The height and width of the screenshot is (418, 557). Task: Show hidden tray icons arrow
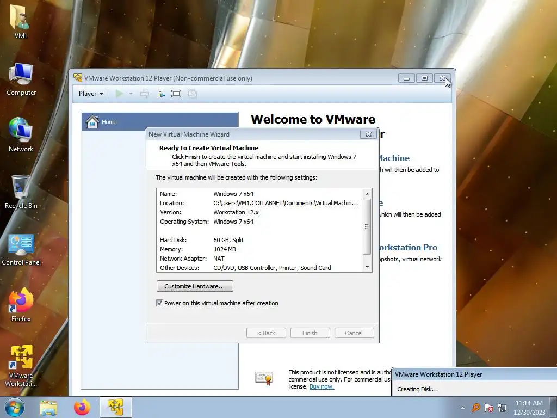coord(462,408)
